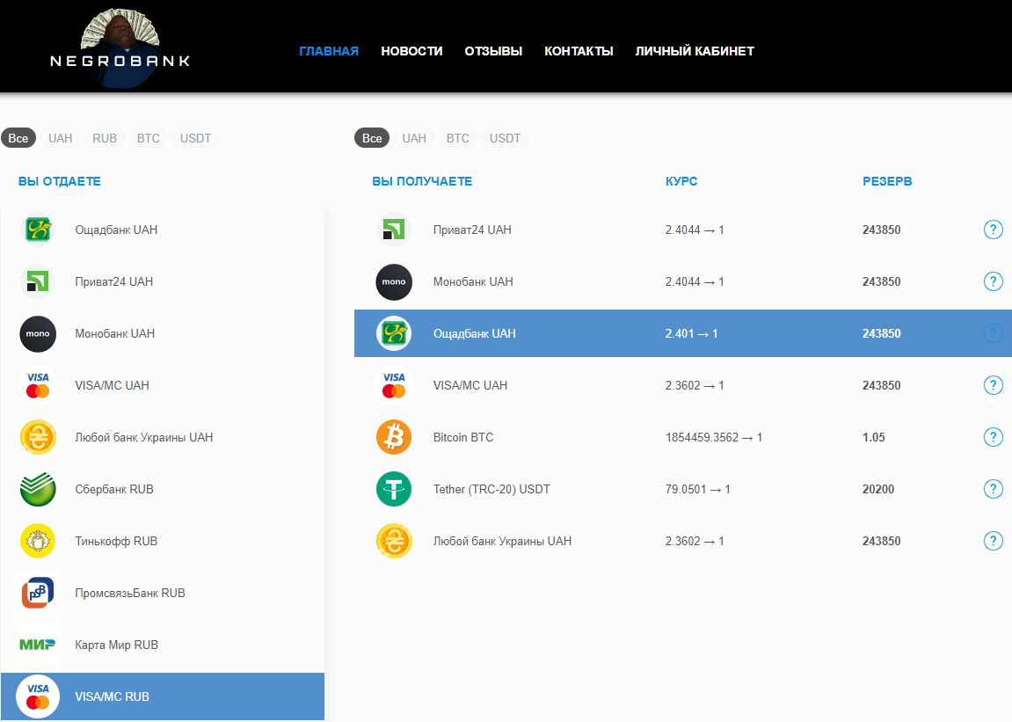Click rate 1854459.3562 → 1
The height and width of the screenshot is (722, 1012).
[714, 437]
